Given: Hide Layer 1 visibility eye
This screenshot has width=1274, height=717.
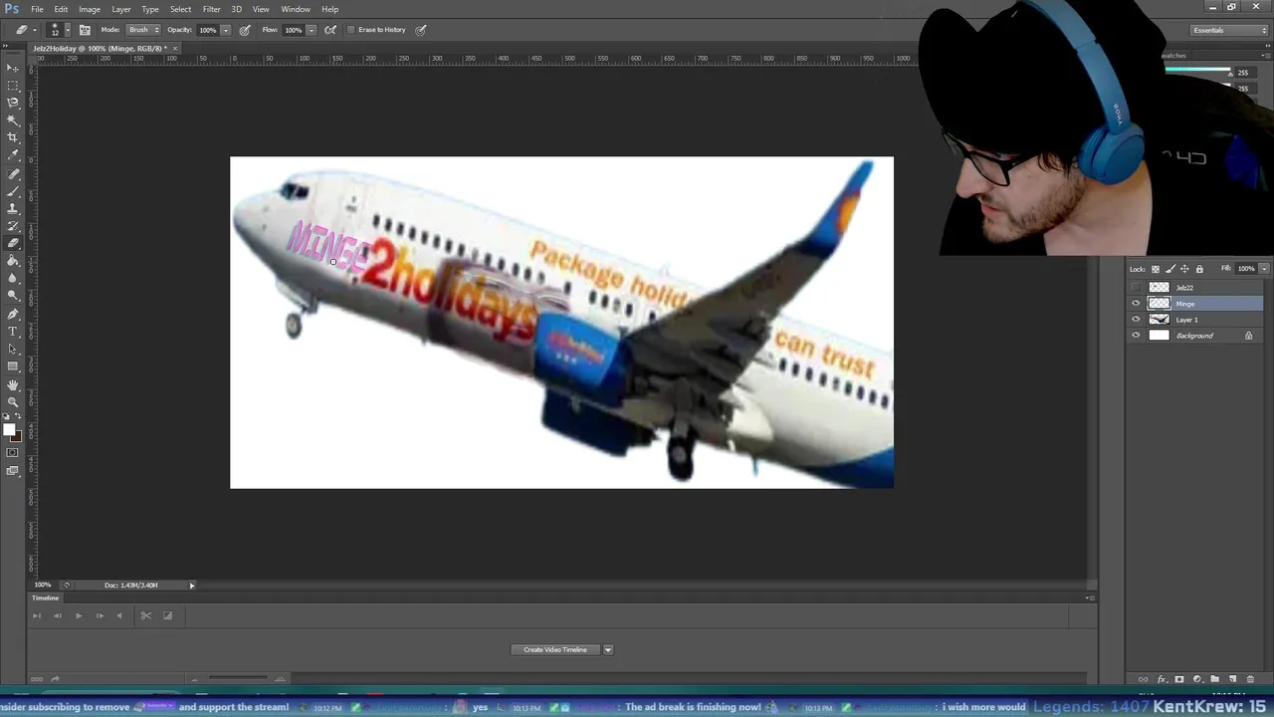Looking at the screenshot, I should [x=1136, y=320].
